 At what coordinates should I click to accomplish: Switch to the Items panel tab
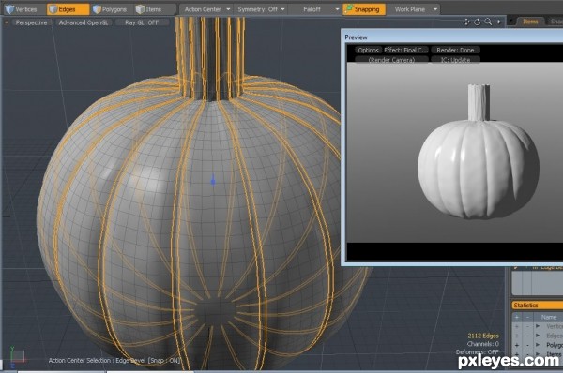530,22
